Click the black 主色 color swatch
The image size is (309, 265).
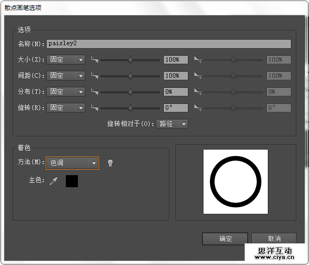coord(72,181)
